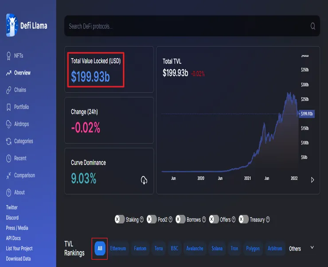Screen dimensions: 328x267
Task: Open the Discord link
Action: [x=12, y=218]
